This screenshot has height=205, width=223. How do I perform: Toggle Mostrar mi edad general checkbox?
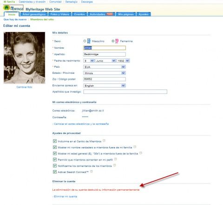[x=55, y=154]
